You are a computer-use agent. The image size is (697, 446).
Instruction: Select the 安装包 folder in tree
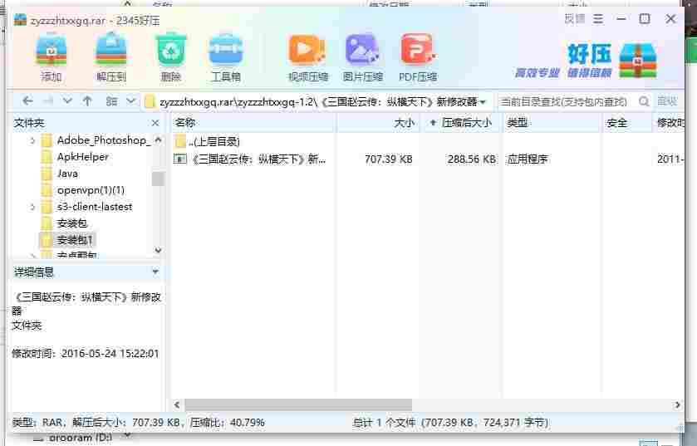(x=72, y=223)
